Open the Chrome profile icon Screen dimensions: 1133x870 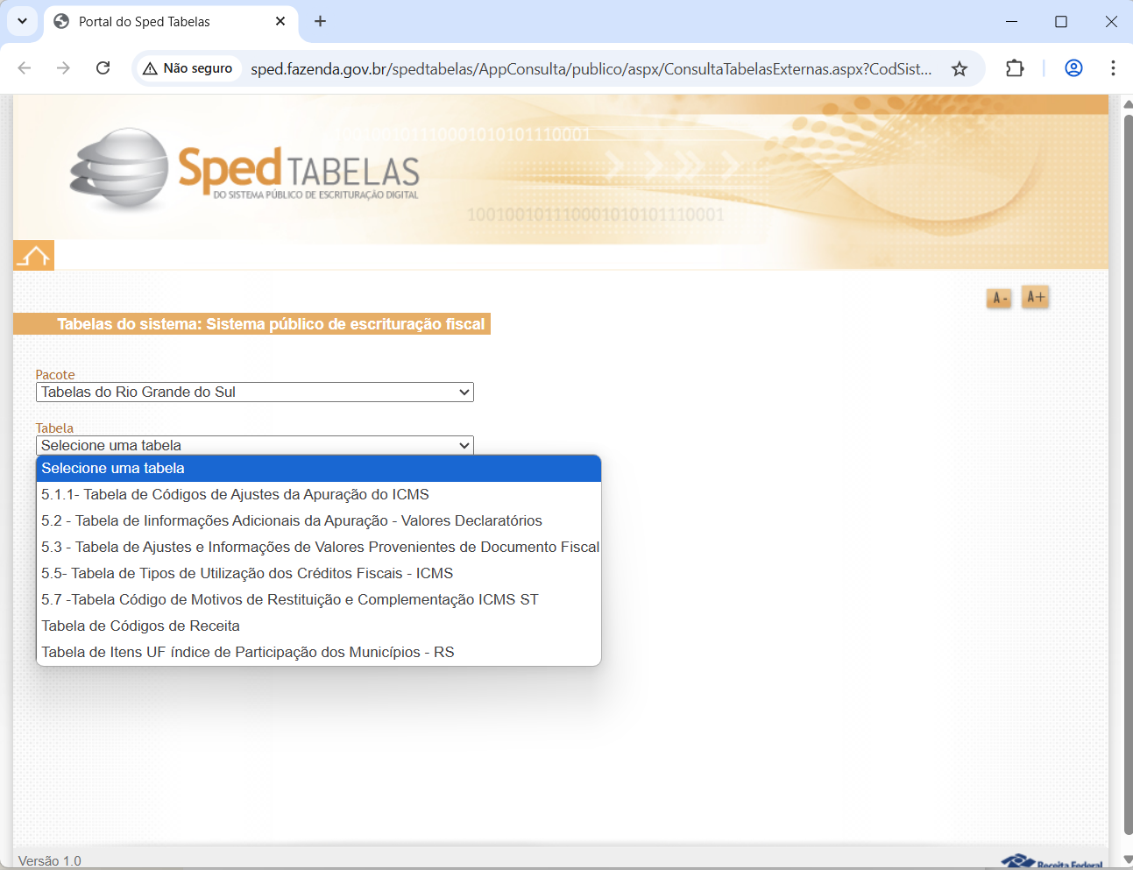(x=1073, y=68)
